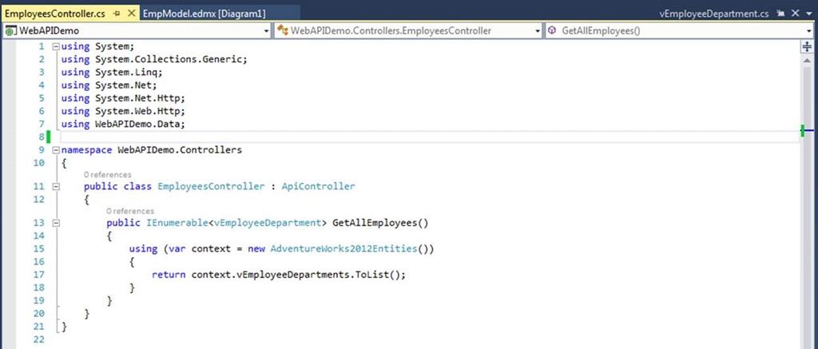Open the vEmployeeDepartment.cs preview tab
The height and width of the screenshot is (349, 818).
coord(714,14)
